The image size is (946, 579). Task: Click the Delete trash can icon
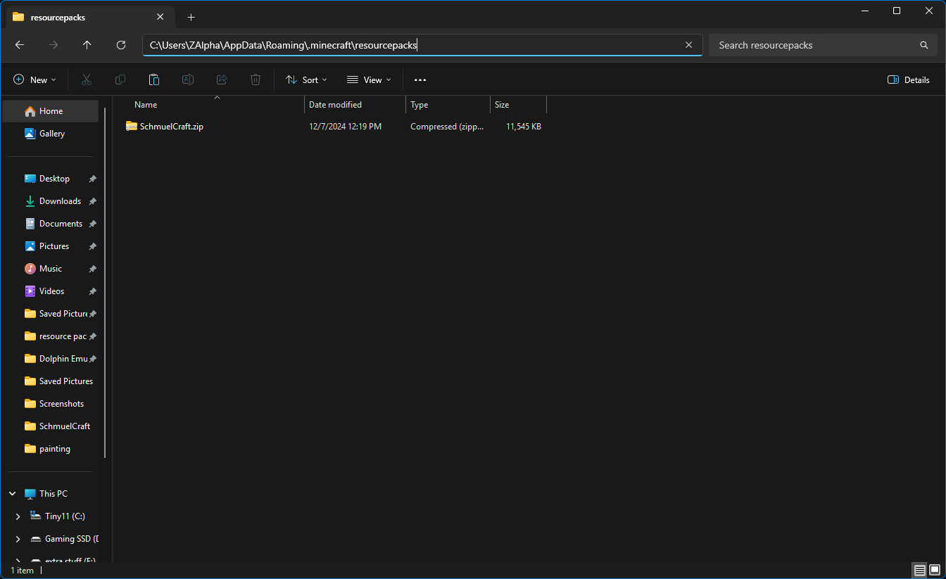pos(256,80)
